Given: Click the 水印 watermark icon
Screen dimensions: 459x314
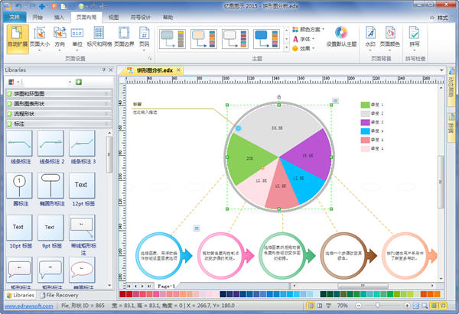Looking at the screenshot, I should (370, 37).
